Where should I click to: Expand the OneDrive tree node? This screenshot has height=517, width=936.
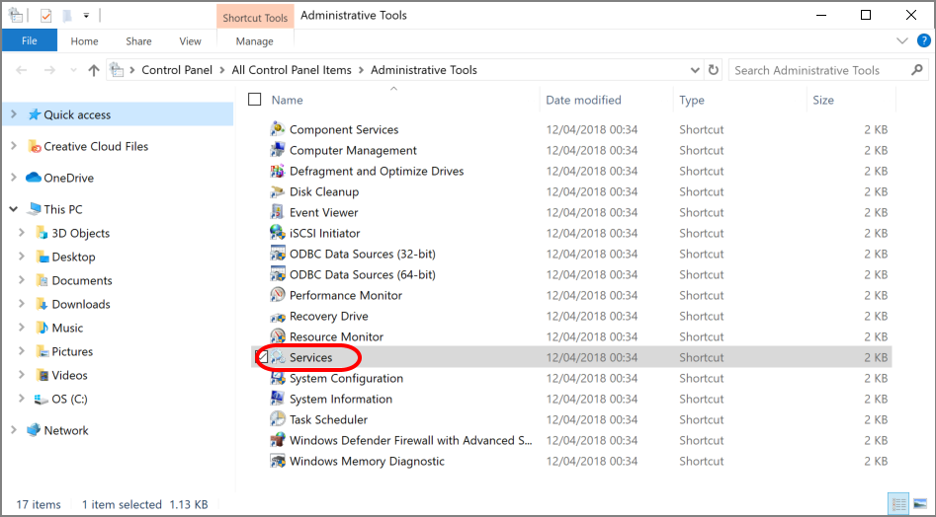pos(14,178)
